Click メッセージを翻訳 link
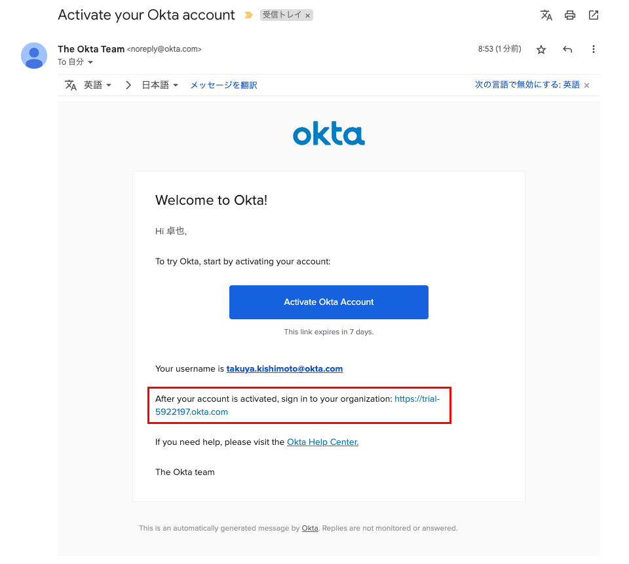The width and height of the screenshot is (629, 564). (223, 85)
